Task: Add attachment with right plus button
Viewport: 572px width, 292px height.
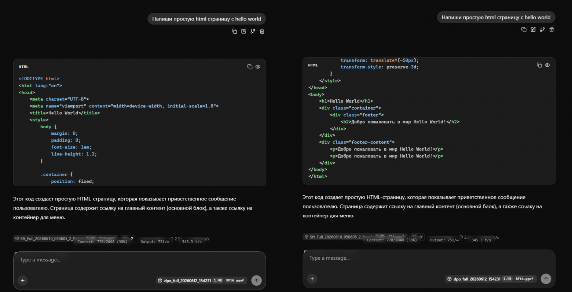Action: (x=312, y=279)
